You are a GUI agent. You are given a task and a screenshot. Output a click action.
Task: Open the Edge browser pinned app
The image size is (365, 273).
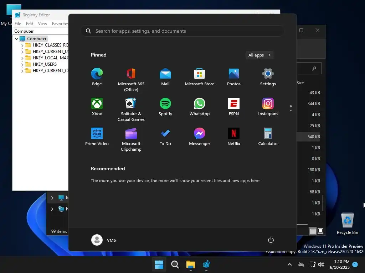pos(97,77)
